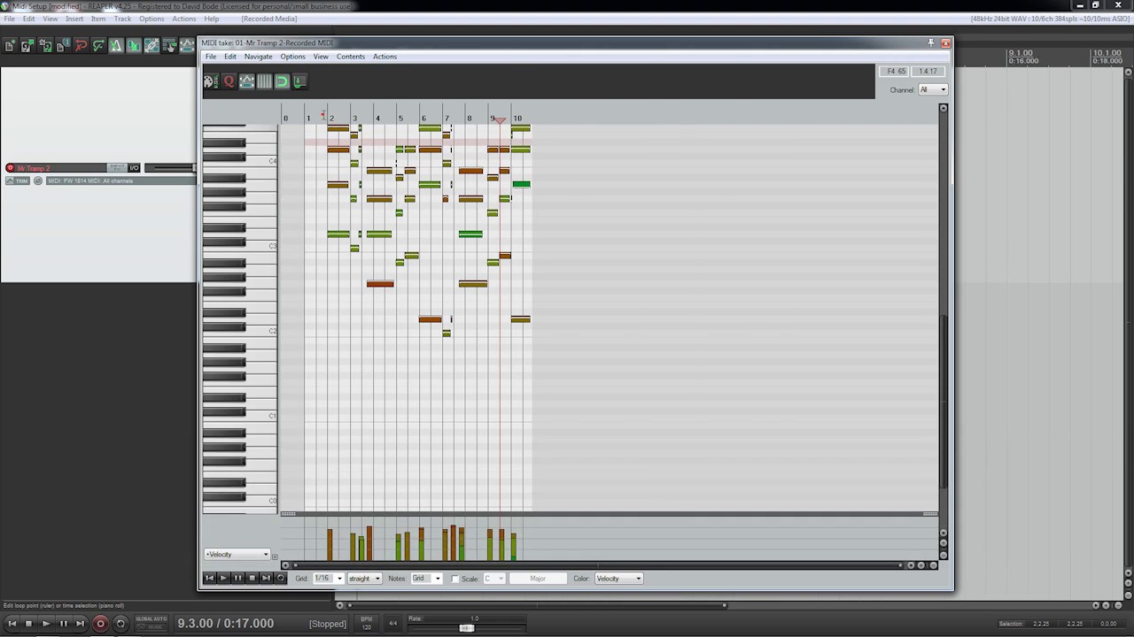
Task: Click Pause in MIDI editor transport
Action: tap(237, 579)
